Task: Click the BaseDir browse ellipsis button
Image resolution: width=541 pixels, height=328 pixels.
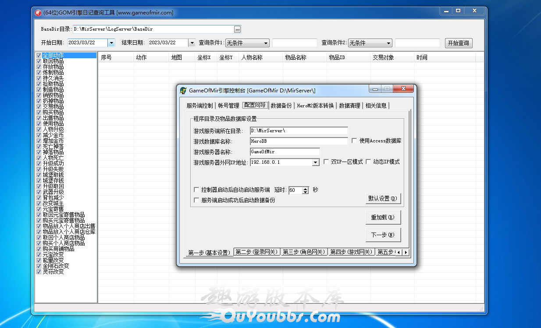Action: click(x=237, y=29)
